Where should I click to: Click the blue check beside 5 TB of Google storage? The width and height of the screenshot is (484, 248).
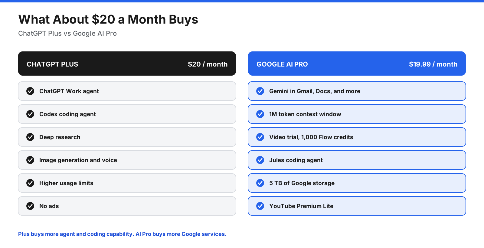pos(260,183)
